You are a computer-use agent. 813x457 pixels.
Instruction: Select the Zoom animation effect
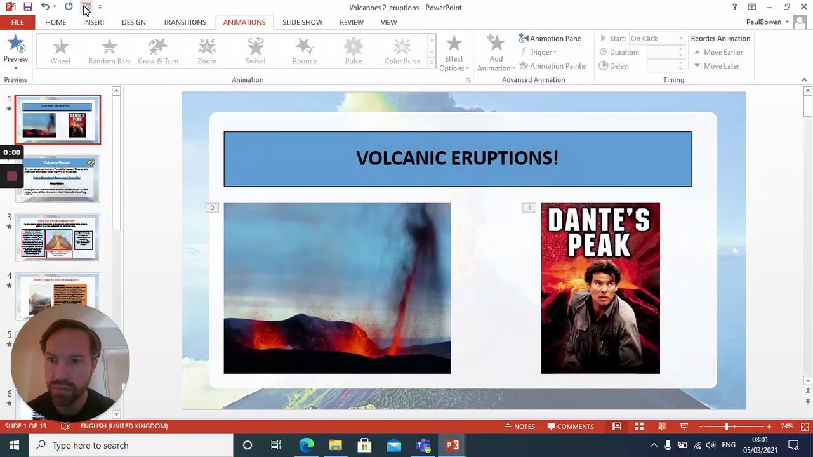(x=207, y=51)
